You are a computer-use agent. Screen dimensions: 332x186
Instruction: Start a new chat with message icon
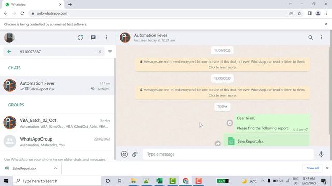click(x=93, y=38)
